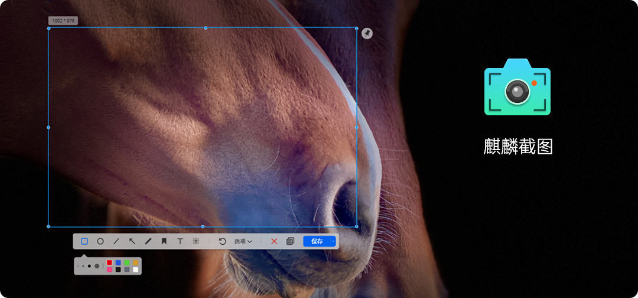
Task: Choose the straight line tool
Action: click(116, 241)
